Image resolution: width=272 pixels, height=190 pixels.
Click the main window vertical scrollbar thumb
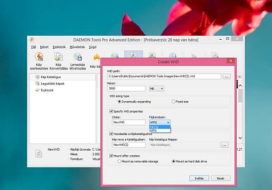pyautogui.click(x=240, y=95)
